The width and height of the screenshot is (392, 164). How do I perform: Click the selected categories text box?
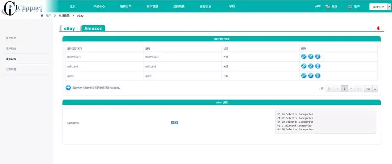click(326, 122)
